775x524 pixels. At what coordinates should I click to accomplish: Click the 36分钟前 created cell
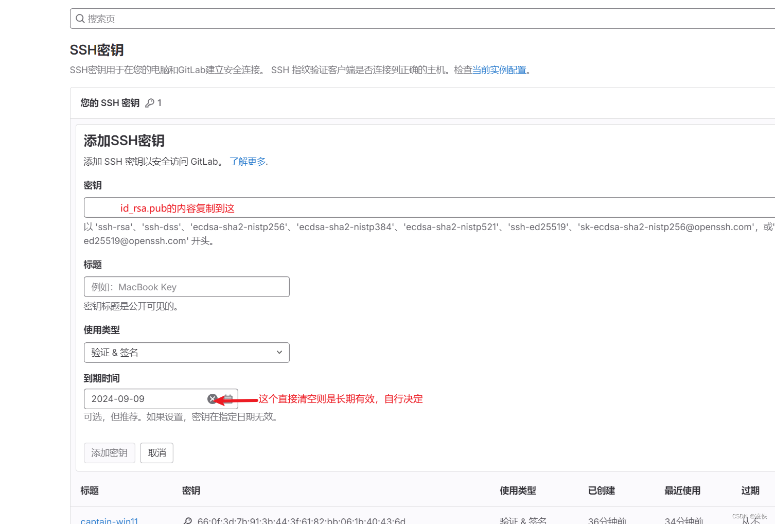[x=607, y=520]
